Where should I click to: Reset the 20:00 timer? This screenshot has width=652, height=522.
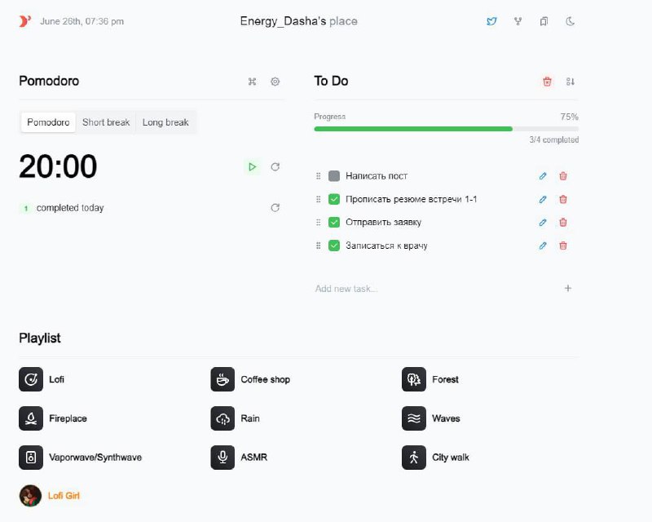pos(275,166)
